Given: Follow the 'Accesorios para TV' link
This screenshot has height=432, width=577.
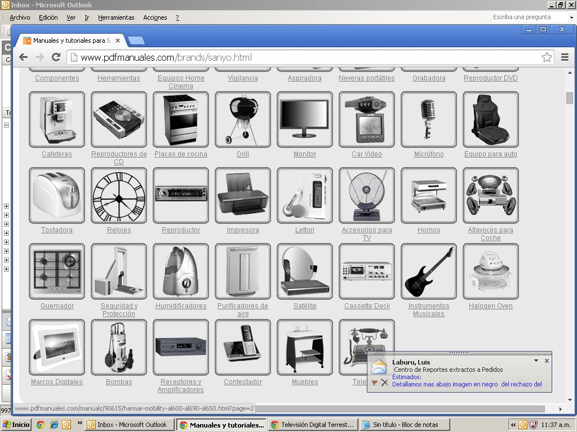Looking at the screenshot, I should tap(366, 234).
